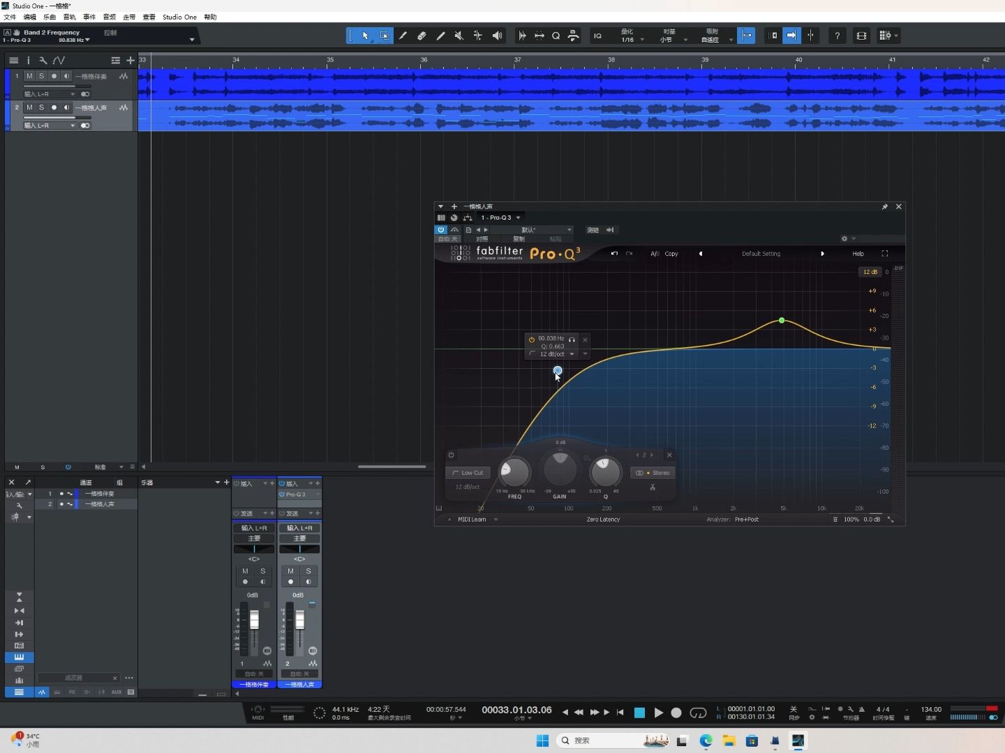Open the Windows Start menu
This screenshot has width=1005, height=753.
pyautogui.click(x=542, y=740)
